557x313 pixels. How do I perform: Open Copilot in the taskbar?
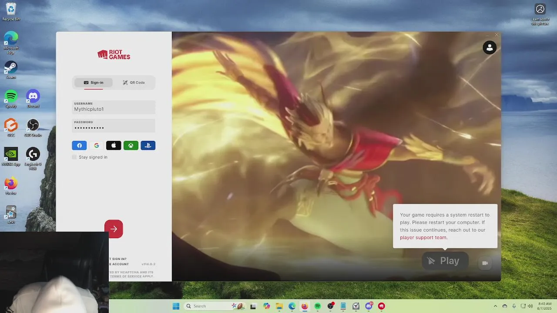pyautogui.click(x=266, y=306)
